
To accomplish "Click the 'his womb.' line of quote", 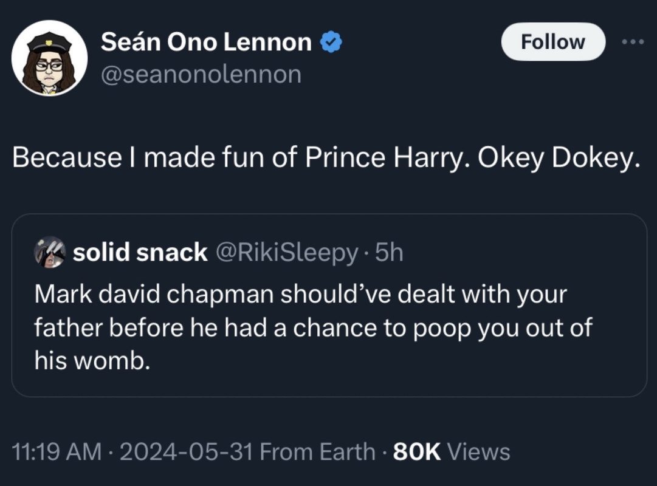I will point(91,361).
